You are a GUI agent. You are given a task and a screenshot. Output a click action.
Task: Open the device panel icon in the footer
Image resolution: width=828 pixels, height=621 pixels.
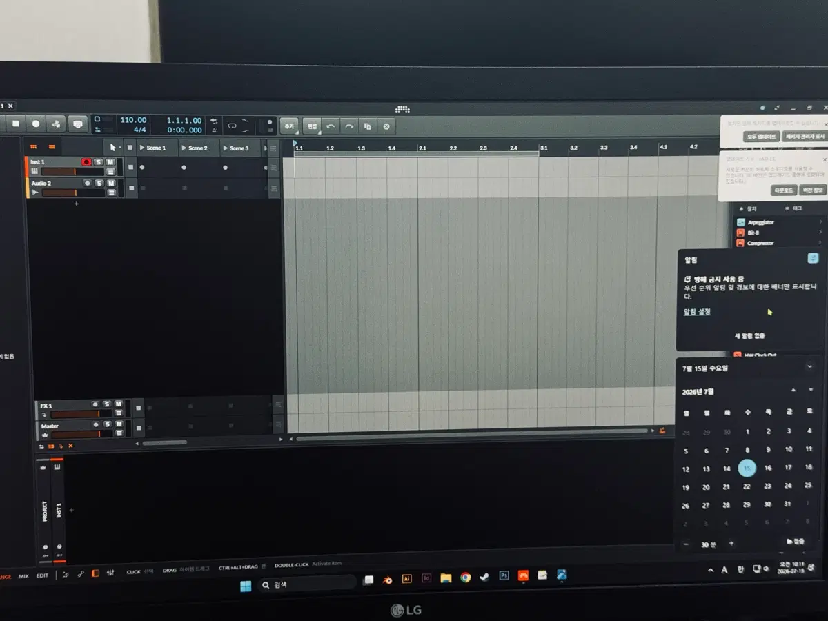(95, 573)
